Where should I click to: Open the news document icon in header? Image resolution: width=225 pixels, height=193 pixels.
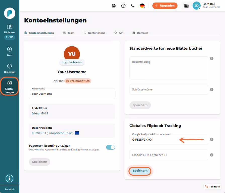(x=114, y=6)
